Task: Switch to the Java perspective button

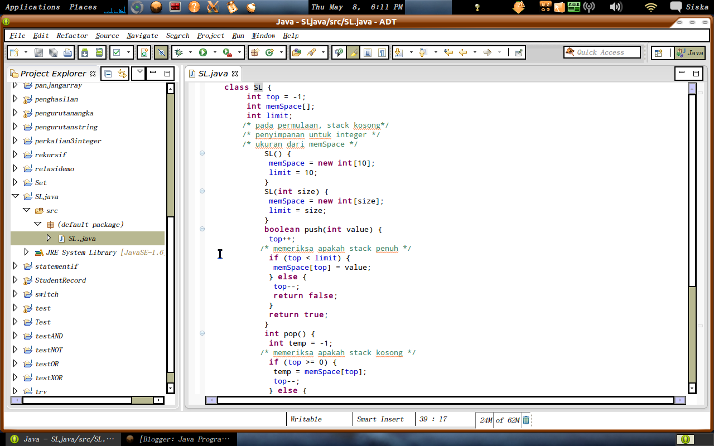Action: click(689, 52)
